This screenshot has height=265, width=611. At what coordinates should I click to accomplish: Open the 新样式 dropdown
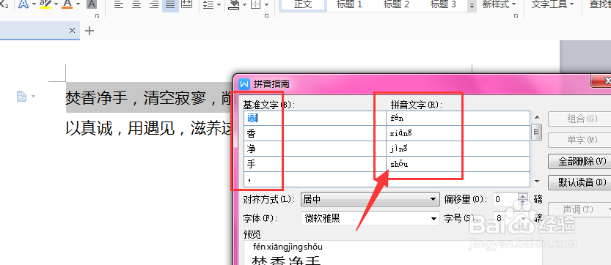point(499,4)
